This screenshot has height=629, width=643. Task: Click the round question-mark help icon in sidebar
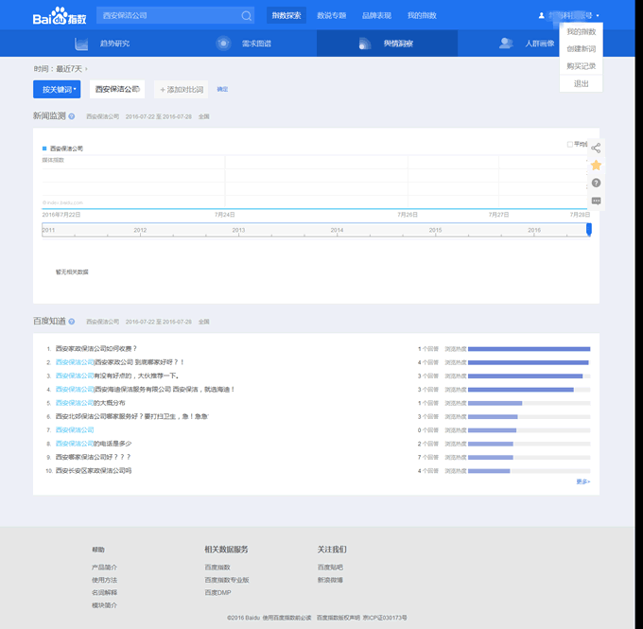coord(596,183)
